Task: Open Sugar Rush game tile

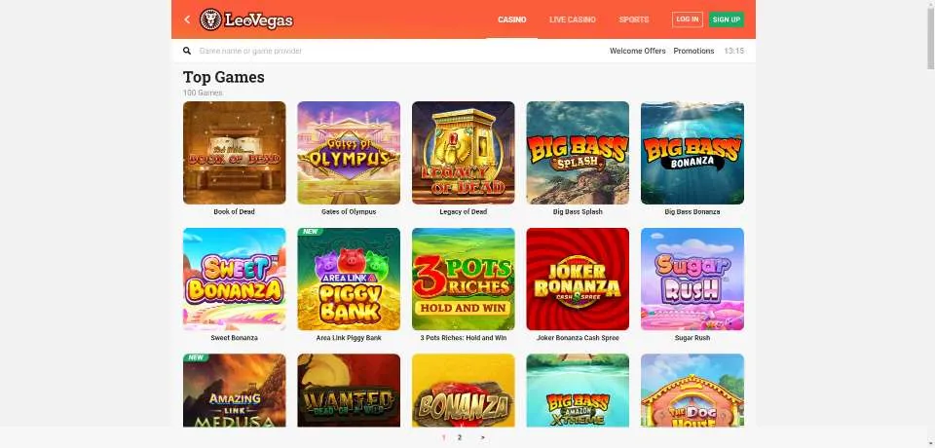Action: click(692, 280)
